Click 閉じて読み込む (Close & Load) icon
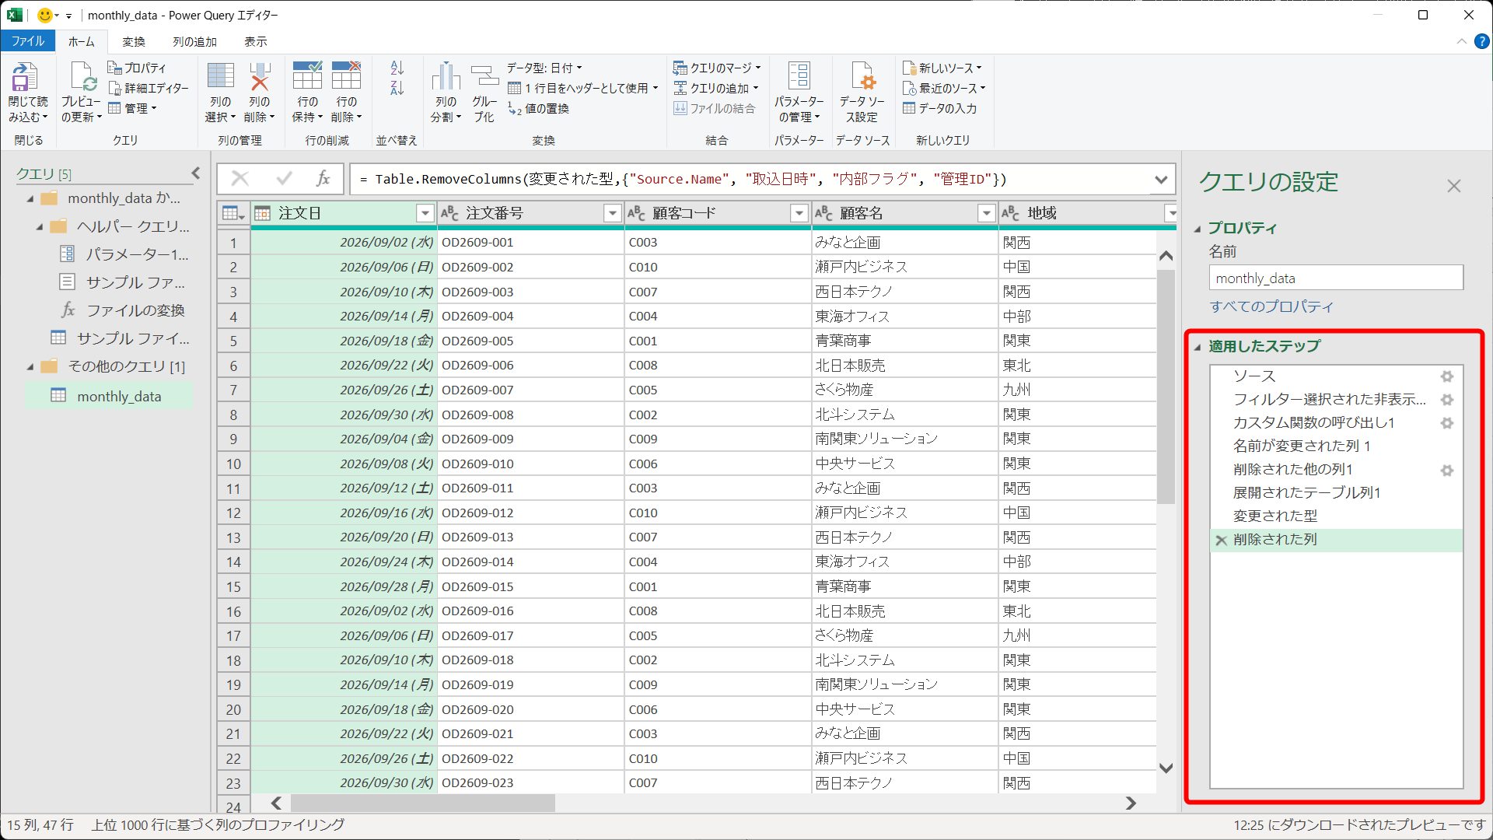 (25, 77)
